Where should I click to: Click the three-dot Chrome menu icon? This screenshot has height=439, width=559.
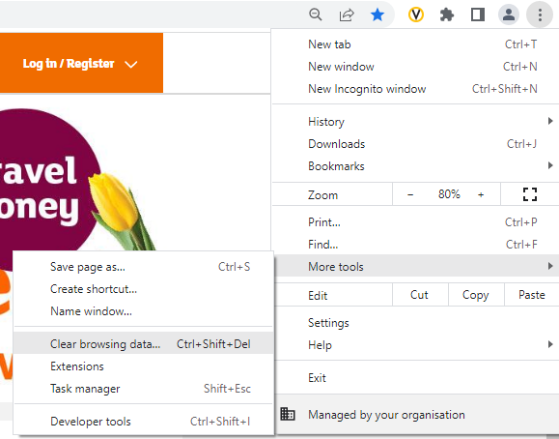540,15
